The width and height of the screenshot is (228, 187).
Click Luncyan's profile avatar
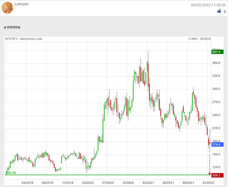coord(7,8)
